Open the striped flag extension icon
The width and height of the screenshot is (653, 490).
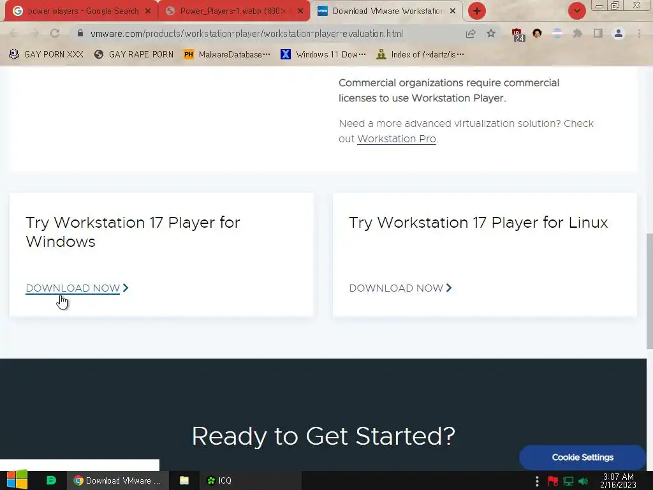pos(557,34)
